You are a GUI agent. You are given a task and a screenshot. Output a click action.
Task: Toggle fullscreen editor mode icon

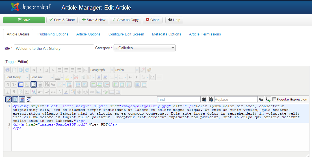coord(21,85)
